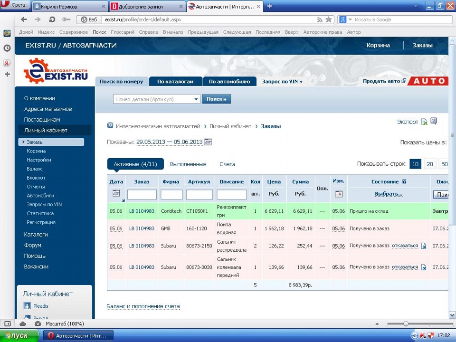This screenshot has width=456, height=342.
Task: Open Выбрать... state filter
Action: coord(389,194)
